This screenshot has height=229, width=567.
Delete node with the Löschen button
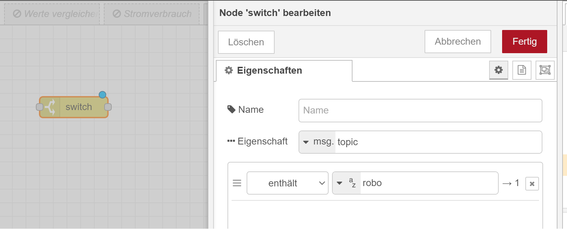246,42
